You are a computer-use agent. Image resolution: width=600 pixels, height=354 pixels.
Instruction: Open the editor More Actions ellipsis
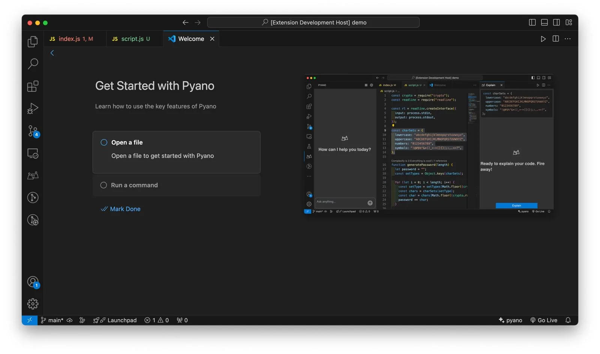pyautogui.click(x=568, y=39)
